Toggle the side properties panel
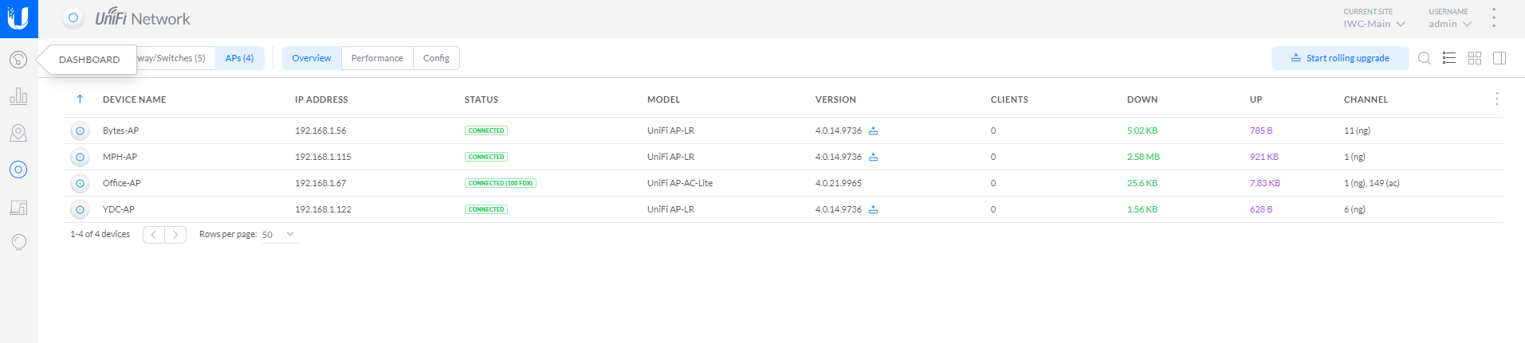 click(1499, 58)
